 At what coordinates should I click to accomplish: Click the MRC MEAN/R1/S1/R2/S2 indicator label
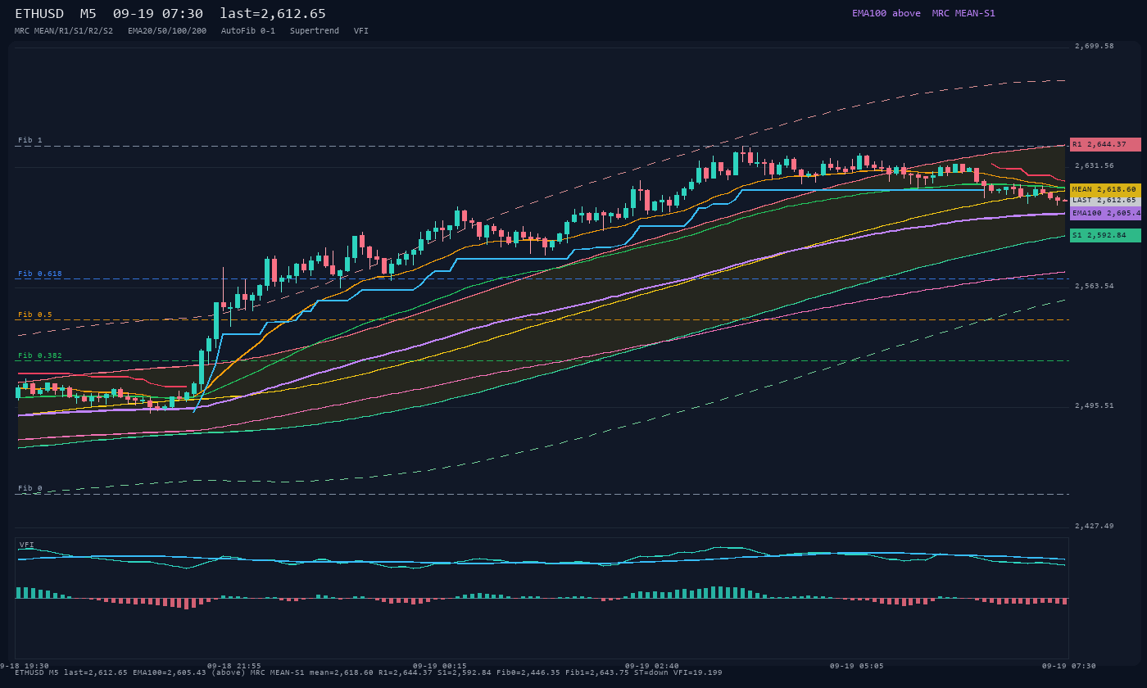pos(64,30)
